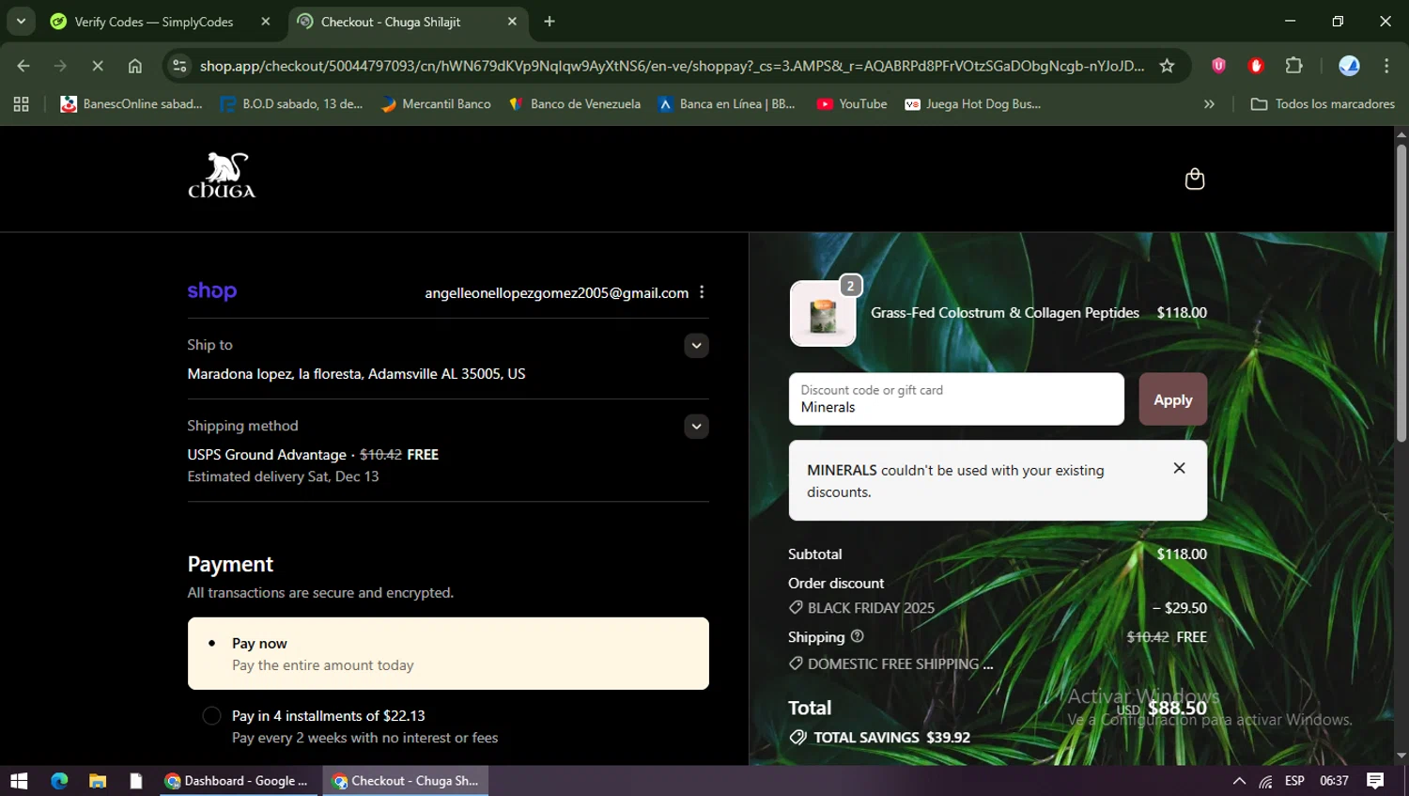The width and height of the screenshot is (1409, 796).
Task: Open Todos los marcadores folder
Action: point(1323,104)
